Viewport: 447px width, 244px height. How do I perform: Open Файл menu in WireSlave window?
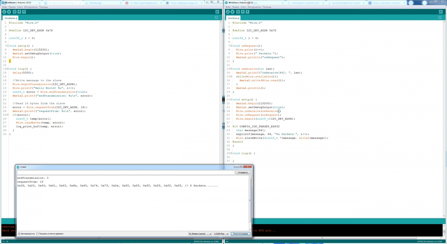pyautogui.click(x=228, y=7)
